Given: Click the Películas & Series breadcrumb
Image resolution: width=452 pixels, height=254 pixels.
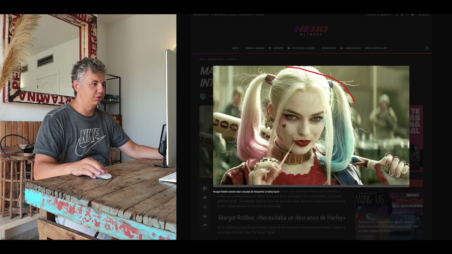Looking at the screenshot, I should click(216, 59).
